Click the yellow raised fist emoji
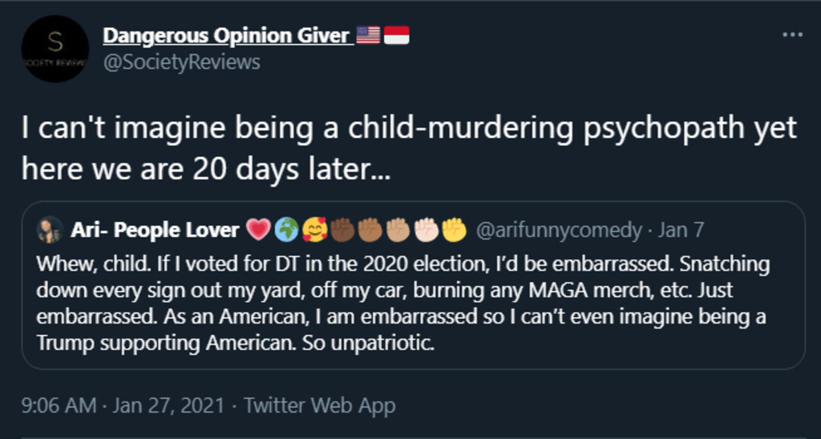The width and height of the screenshot is (821, 439). (454, 230)
